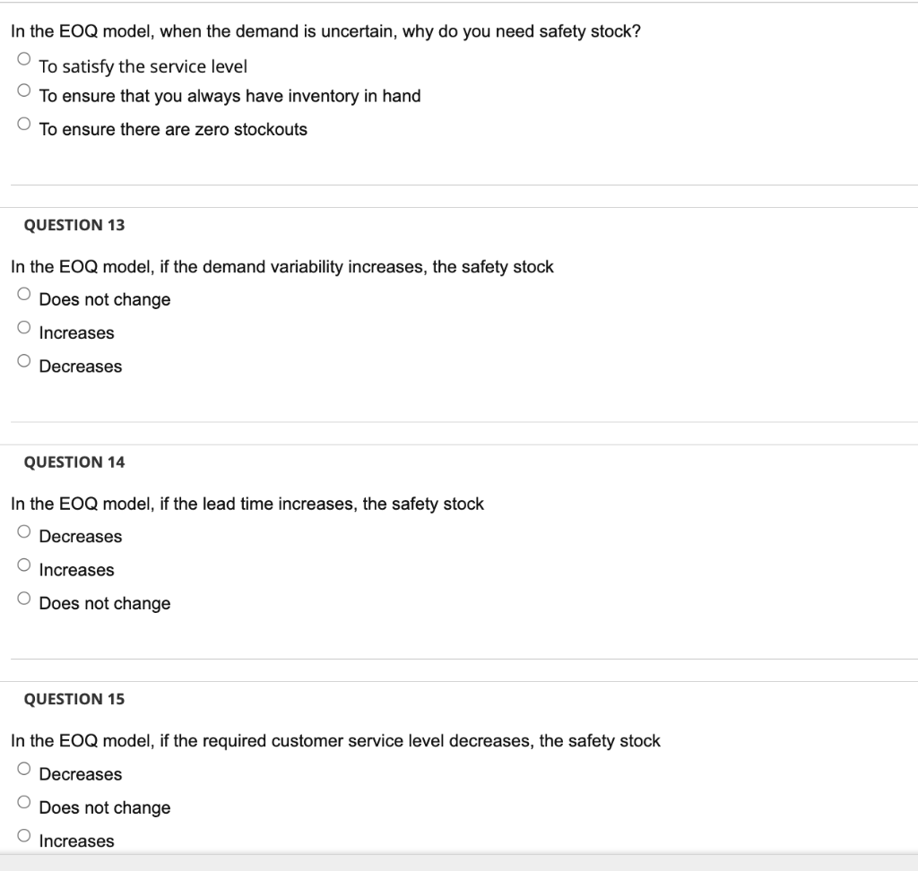Choose 'Does not change' in Question 14

[23, 599]
